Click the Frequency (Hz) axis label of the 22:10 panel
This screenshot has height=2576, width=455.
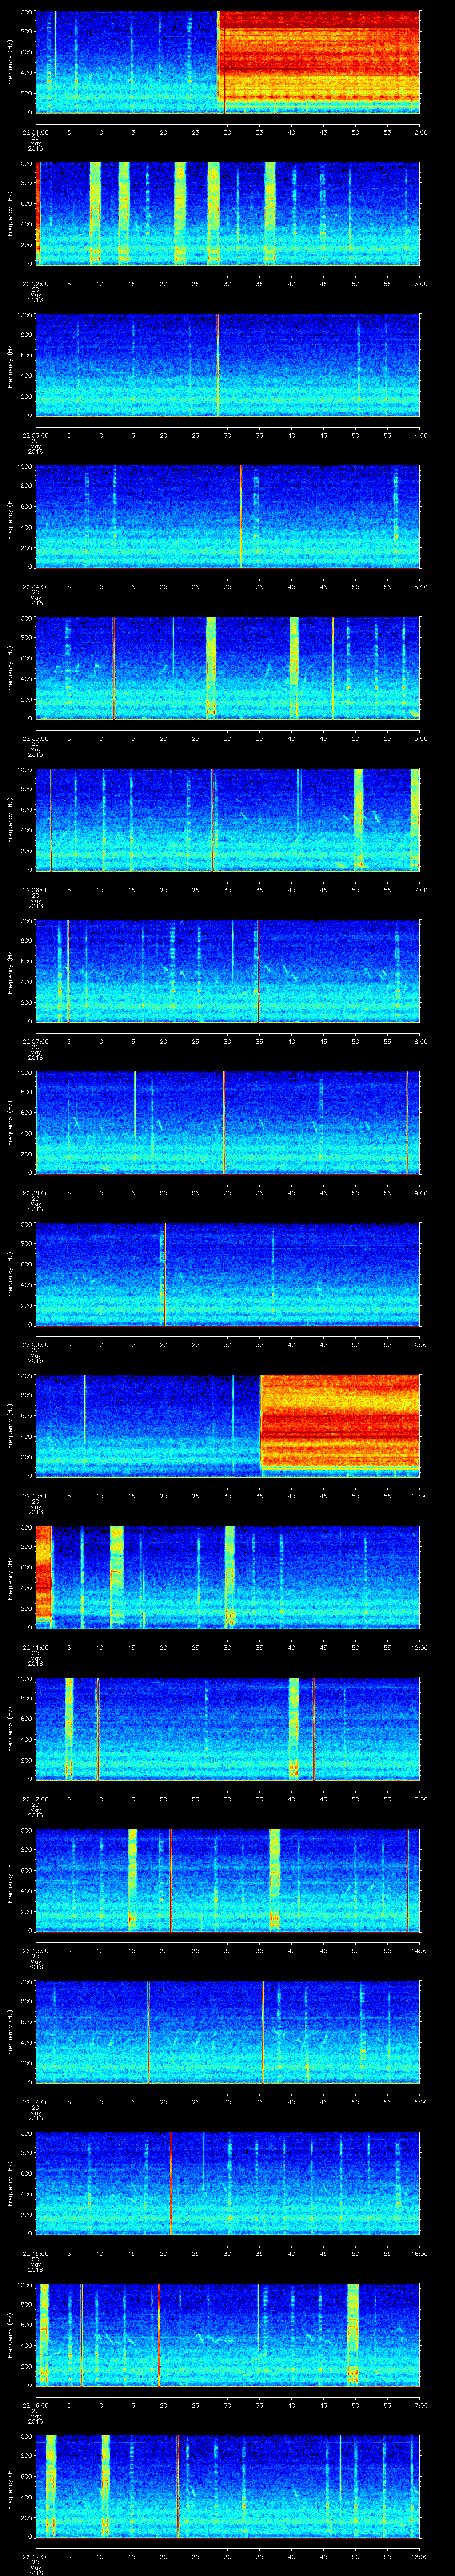coord(10,1425)
